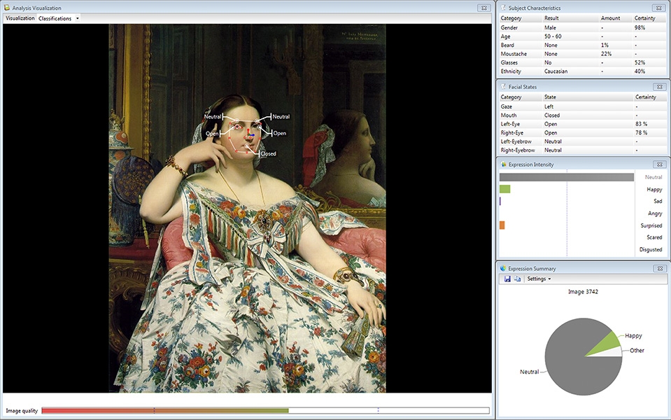The image size is (671, 420).
Task: Click the Angry label in Expression Intensity
Action: (655, 213)
